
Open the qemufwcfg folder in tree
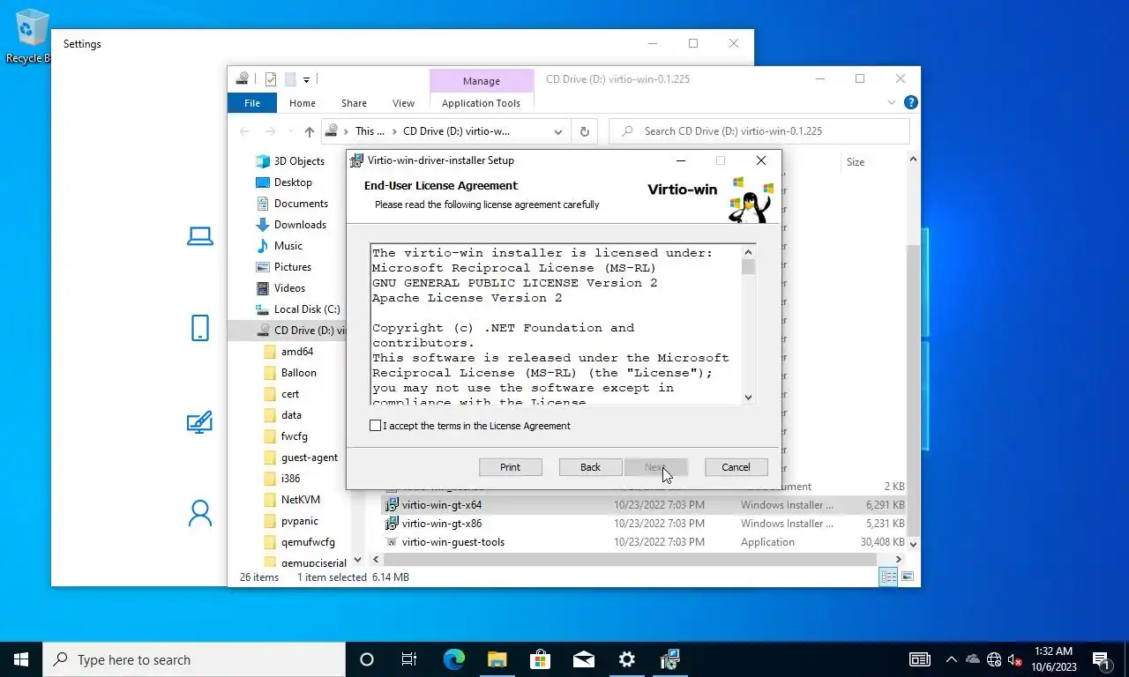tap(307, 542)
